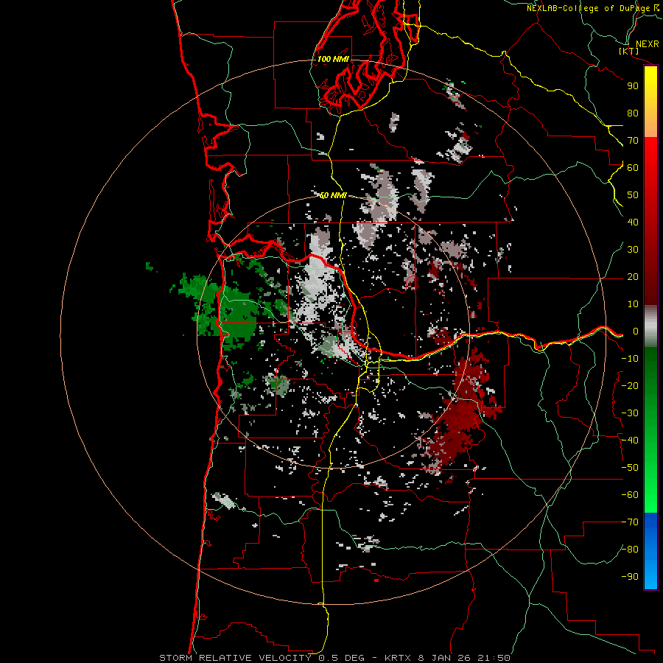Click the -60 value on velocity scale

tap(630, 495)
